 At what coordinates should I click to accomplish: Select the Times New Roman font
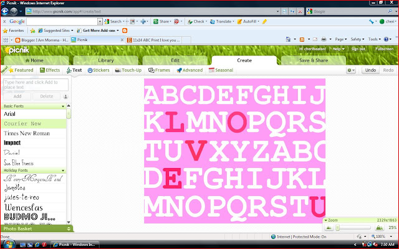click(x=34, y=133)
